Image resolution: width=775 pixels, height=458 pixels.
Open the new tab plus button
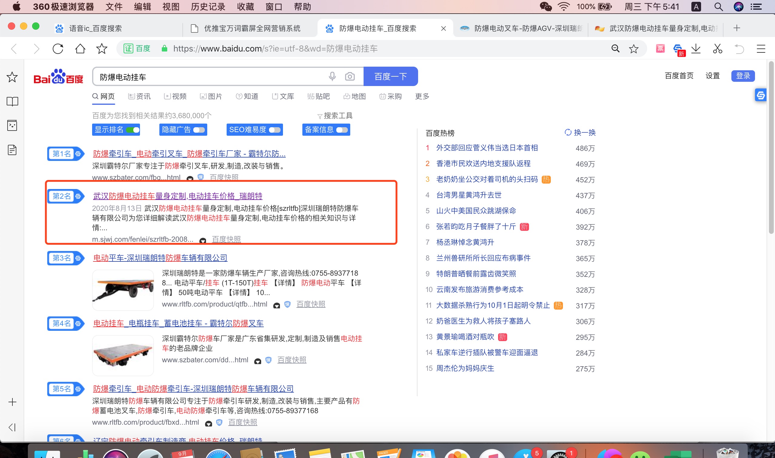tap(737, 28)
